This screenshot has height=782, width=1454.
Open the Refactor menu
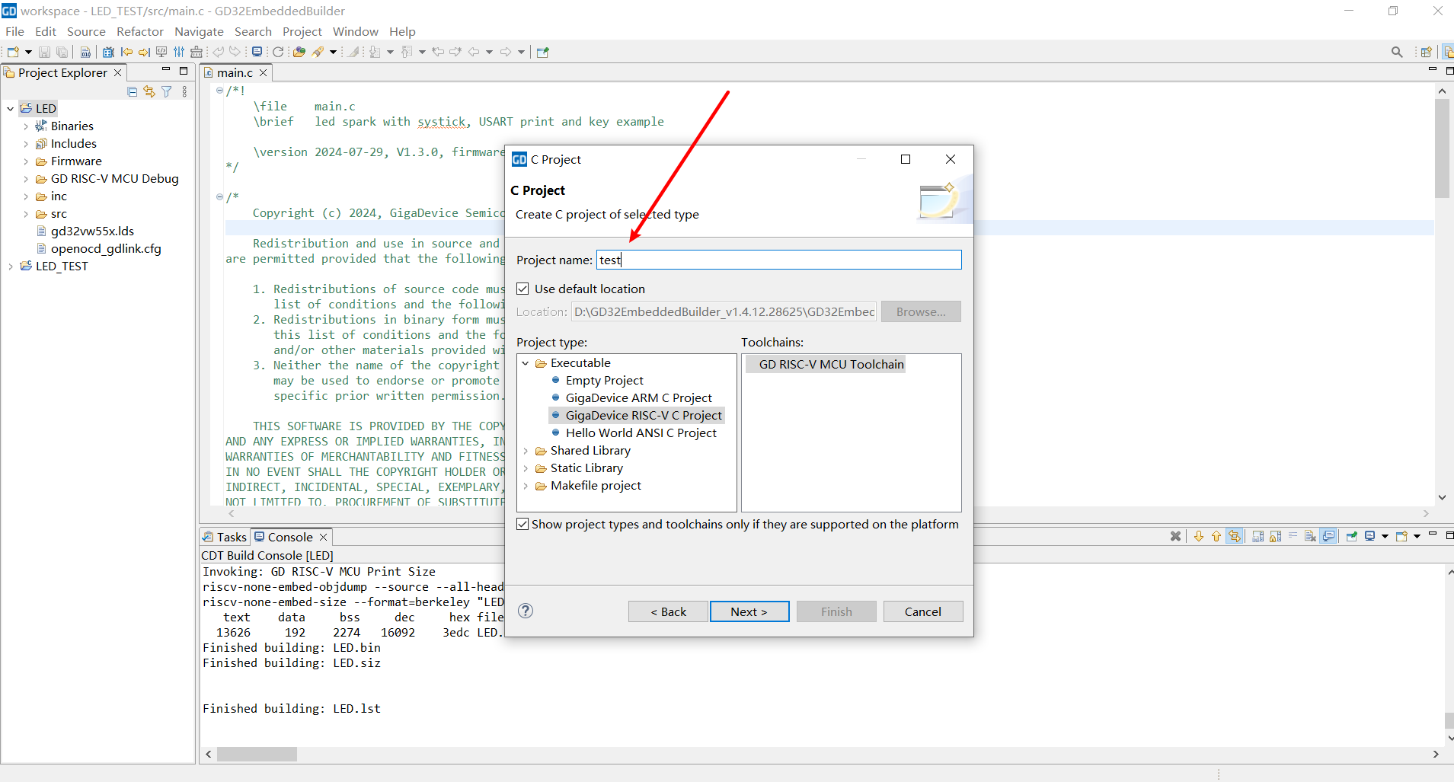point(139,31)
